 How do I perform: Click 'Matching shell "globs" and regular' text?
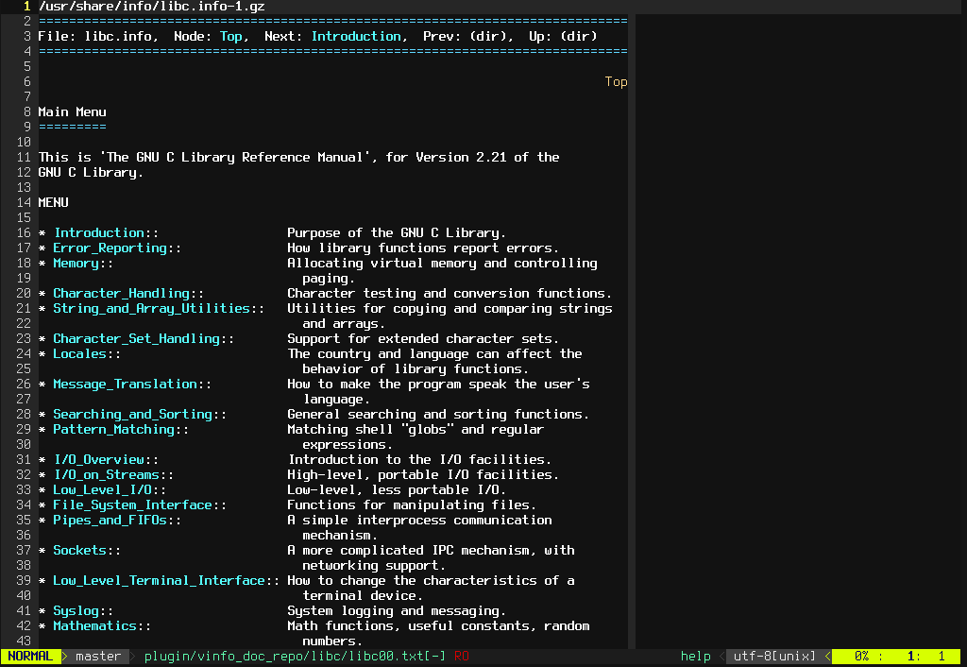(416, 430)
